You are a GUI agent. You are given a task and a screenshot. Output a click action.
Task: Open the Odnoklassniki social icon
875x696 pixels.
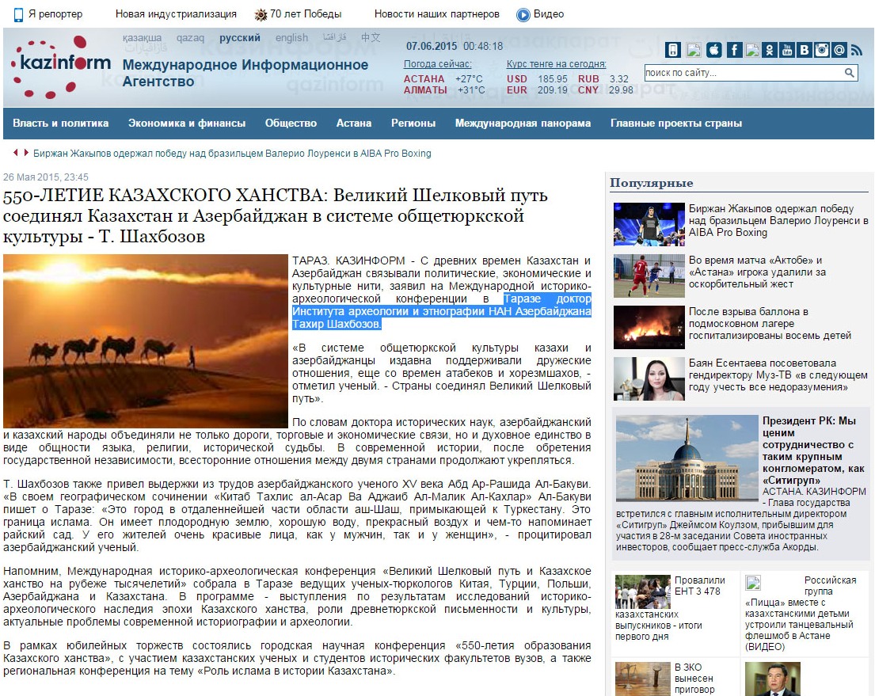click(x=769, y=50)
